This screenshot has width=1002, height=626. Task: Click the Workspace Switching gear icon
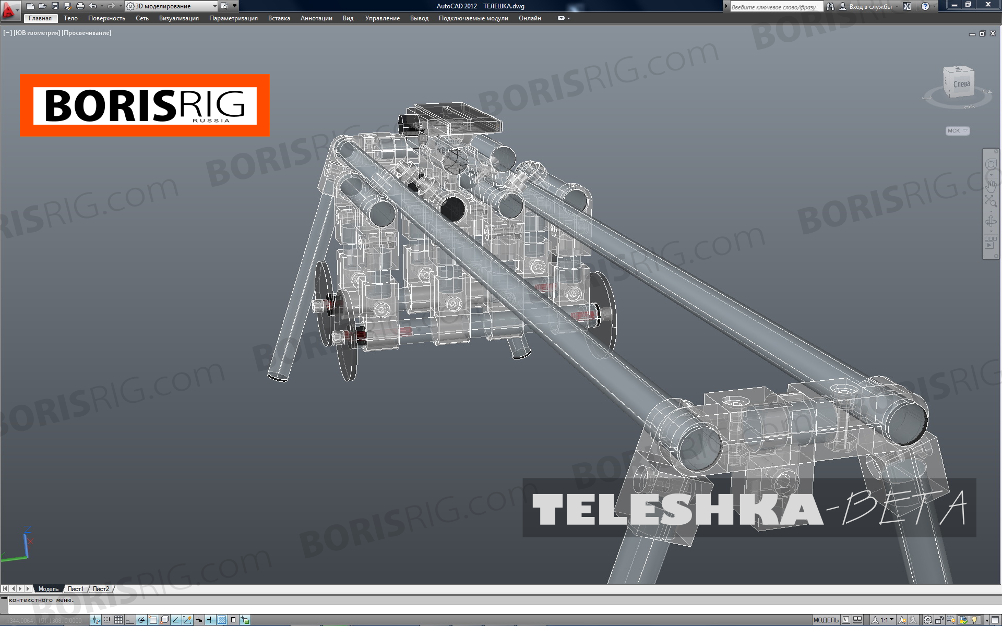(928, 620)
